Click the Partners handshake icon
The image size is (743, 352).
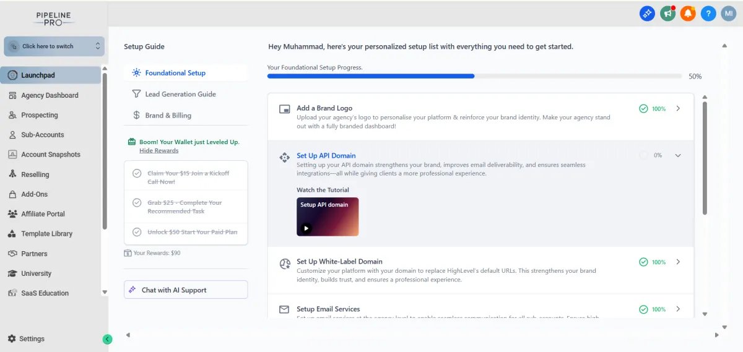(x=12, y=254)
